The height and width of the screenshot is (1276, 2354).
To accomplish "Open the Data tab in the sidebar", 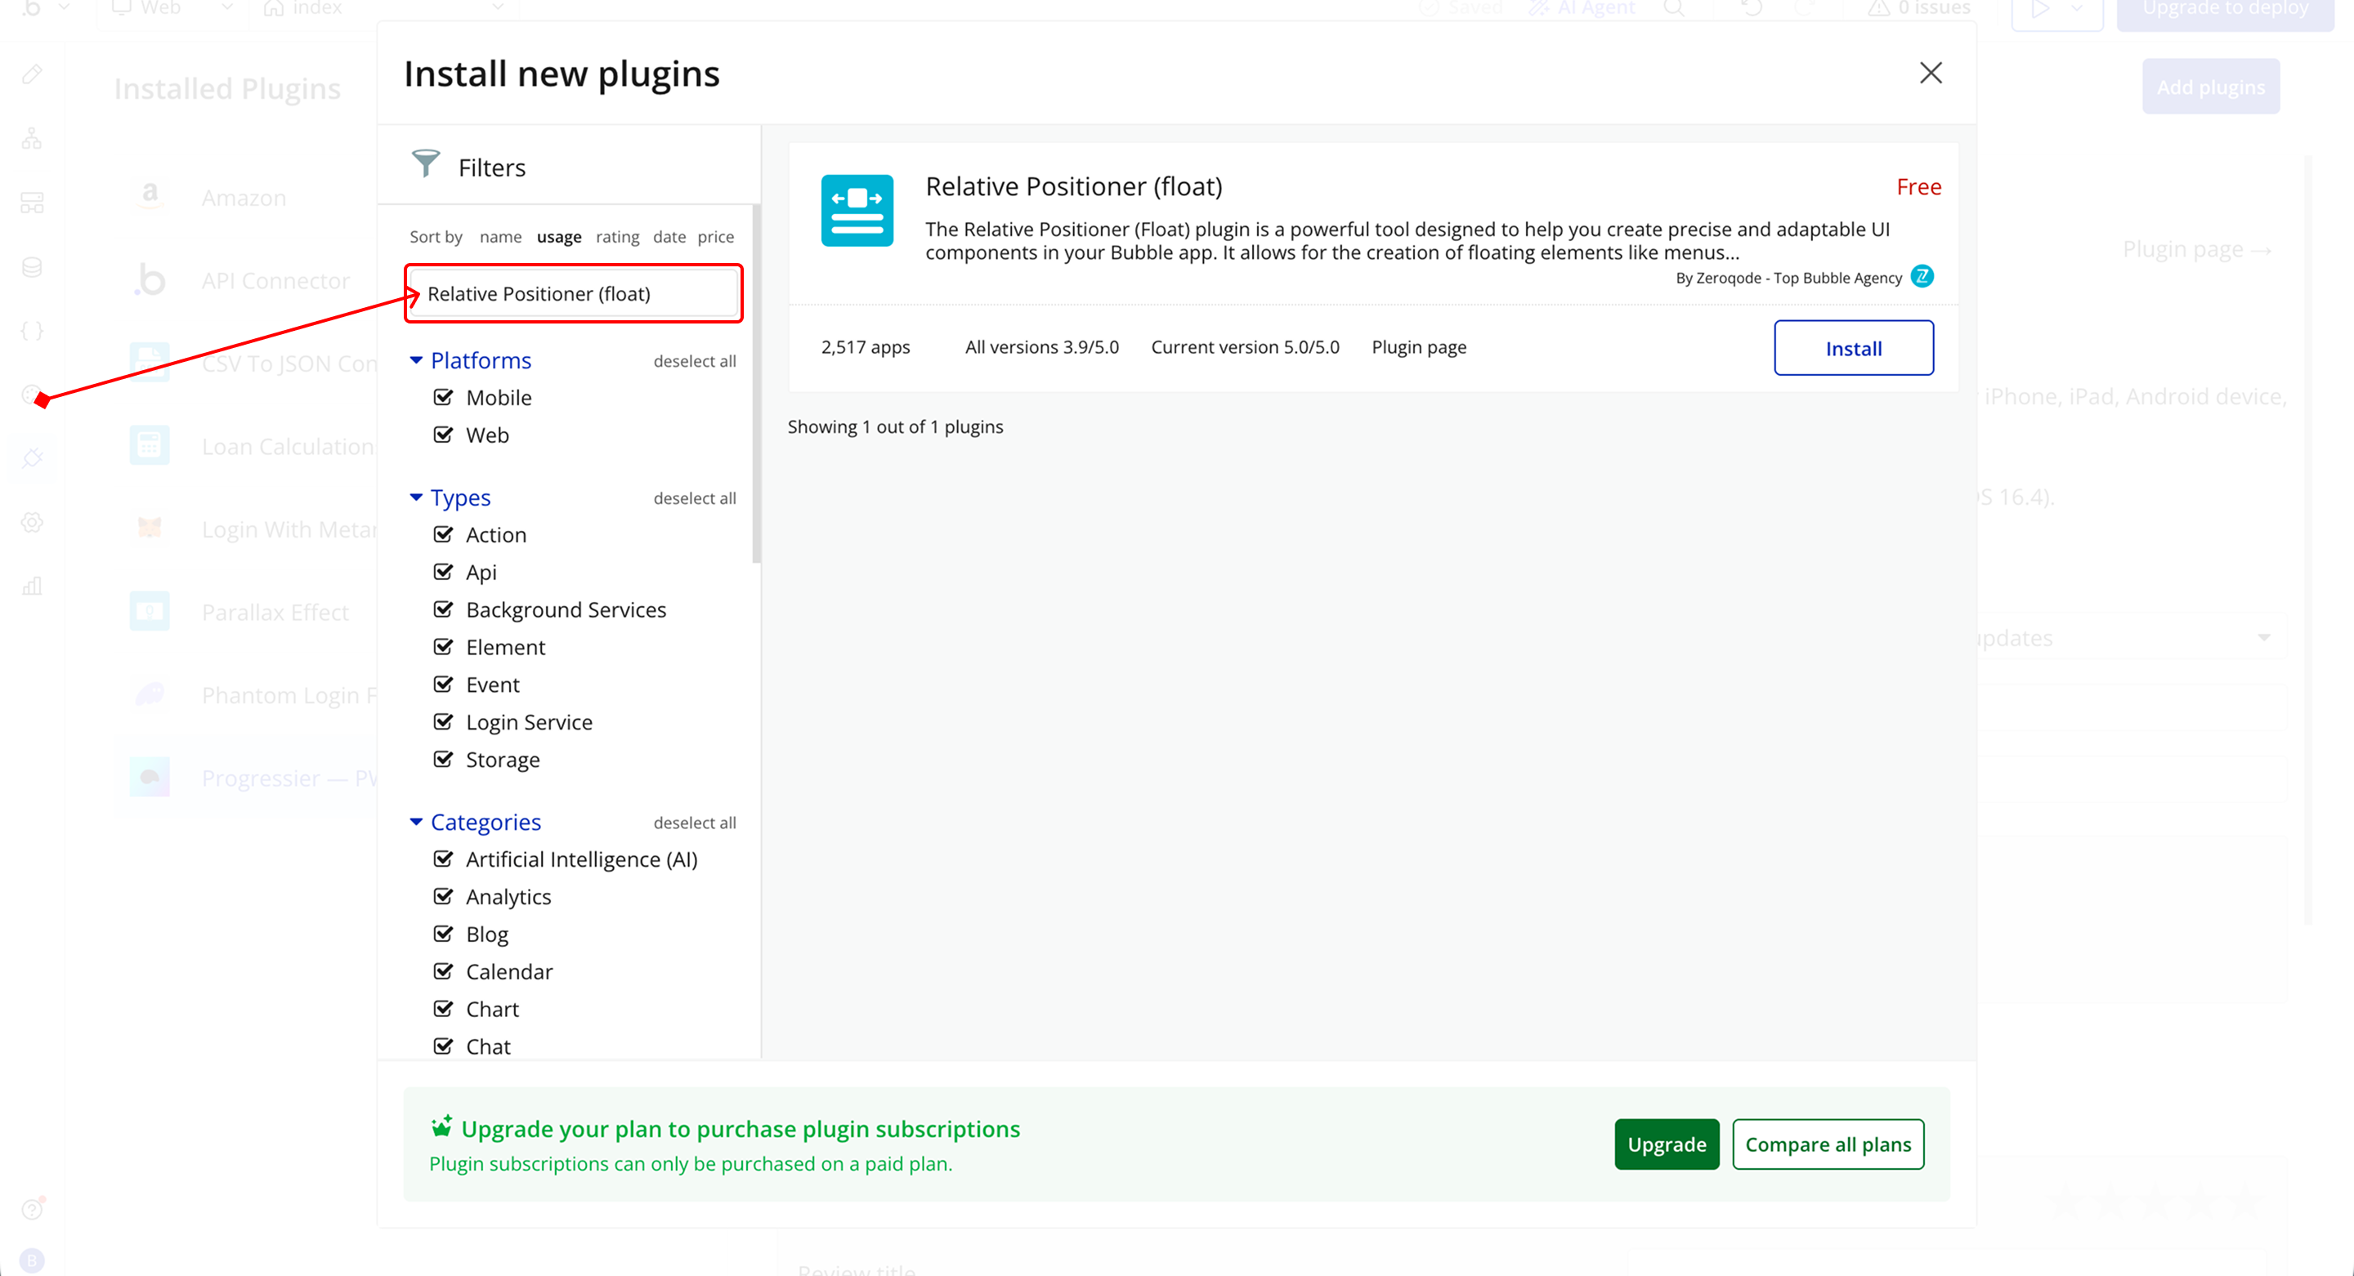I will click(32, 266).
